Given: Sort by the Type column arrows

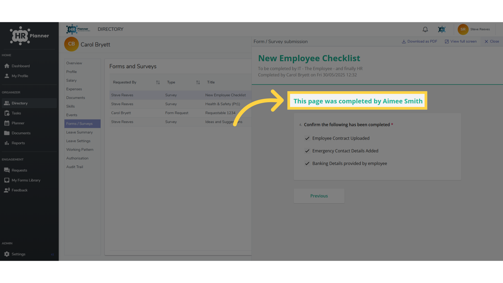Looking at the screenshot, I should [x=198, y=82].
